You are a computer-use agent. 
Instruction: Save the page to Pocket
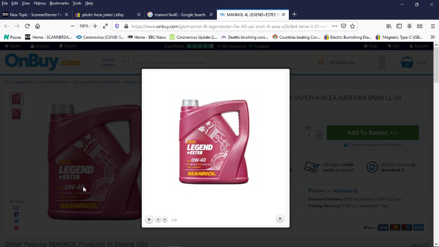[344, 26]
